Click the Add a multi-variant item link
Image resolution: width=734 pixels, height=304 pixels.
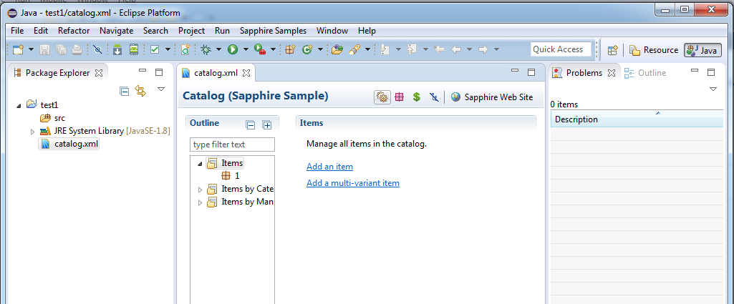point(352,183)
